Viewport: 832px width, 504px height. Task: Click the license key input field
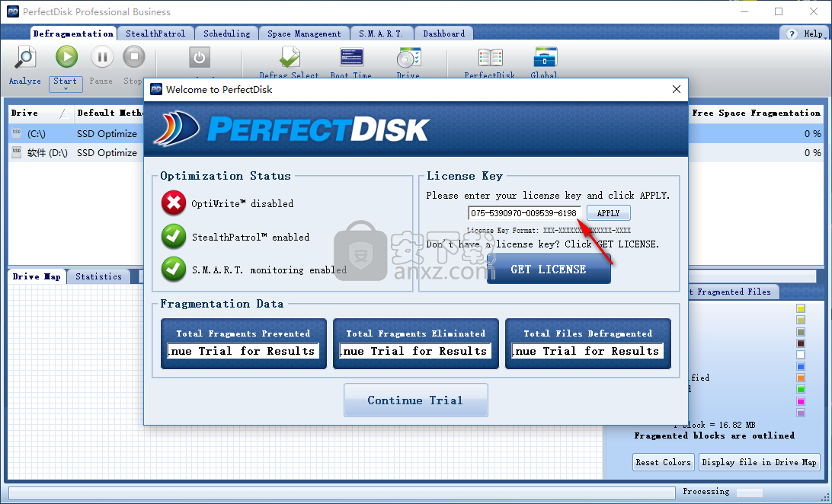click(524, 213)
